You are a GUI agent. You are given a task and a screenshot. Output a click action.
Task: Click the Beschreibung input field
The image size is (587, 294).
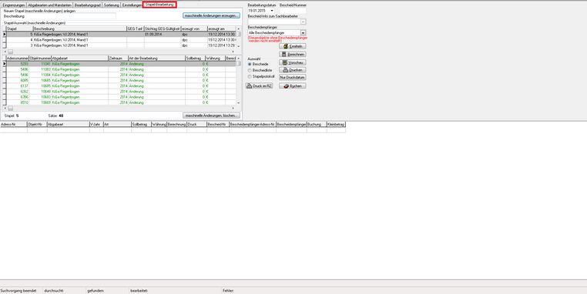pyautogui.click(x=71, y=16)
